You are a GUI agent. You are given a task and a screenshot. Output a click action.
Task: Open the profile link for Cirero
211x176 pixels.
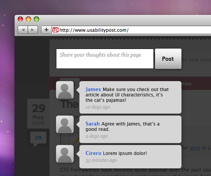[x=93, y=153]
